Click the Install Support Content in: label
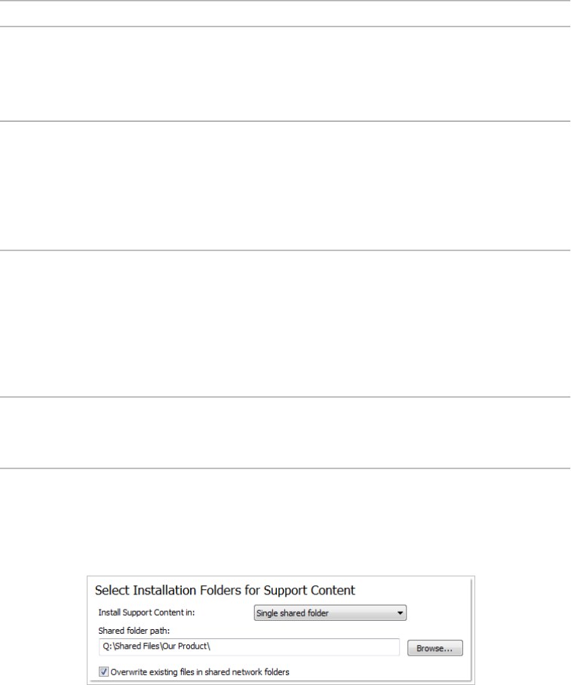Screen dimensions: 571x685 click(146, 613)
